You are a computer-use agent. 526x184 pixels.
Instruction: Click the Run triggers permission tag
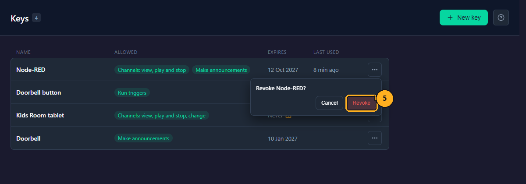click(132, 92)
